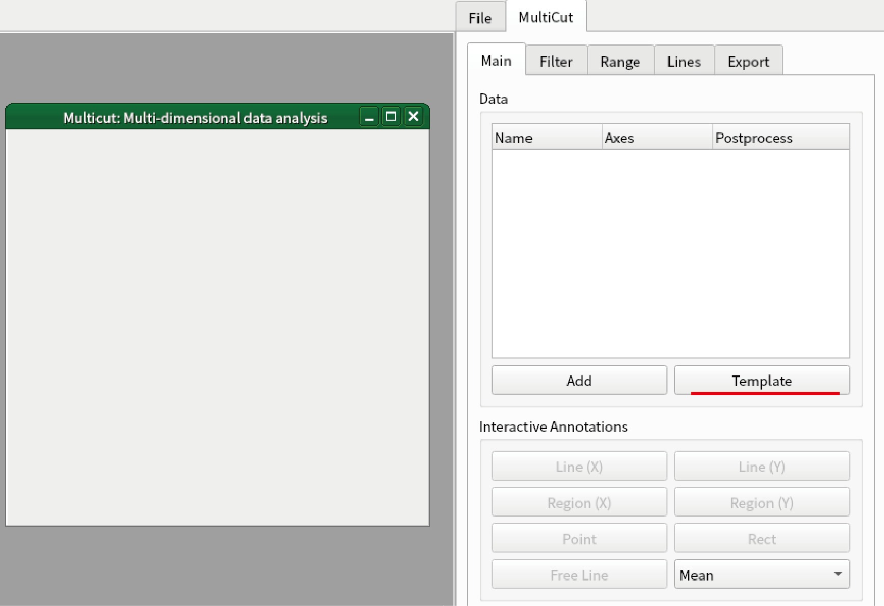Click the Region (X) annotation button
This screenshot has width=884, height=606.
[x=579, y=503]
